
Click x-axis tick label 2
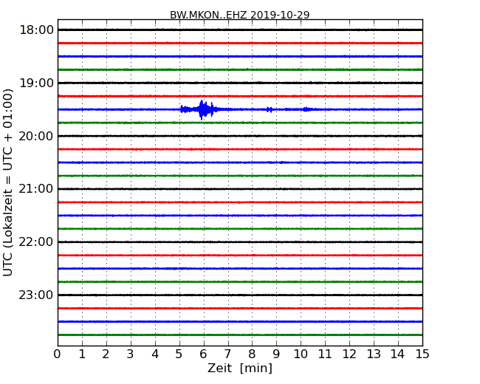[106, 354]
